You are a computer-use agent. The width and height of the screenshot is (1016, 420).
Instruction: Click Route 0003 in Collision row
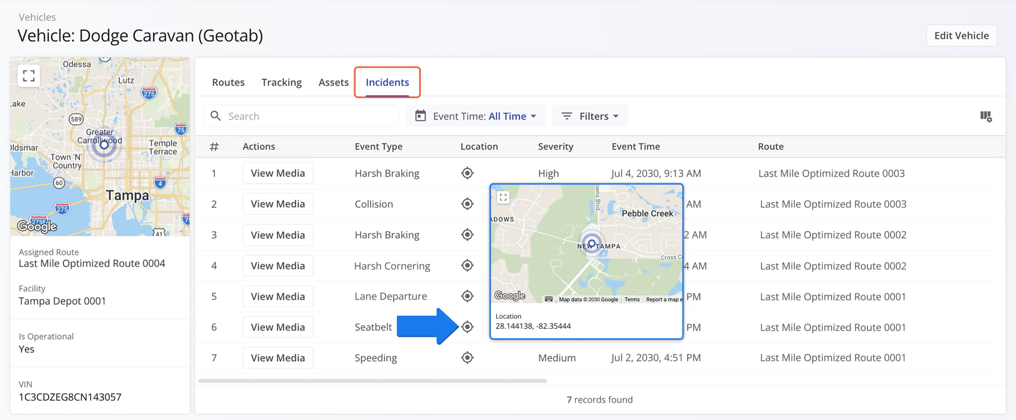click(x=833, y=204)
